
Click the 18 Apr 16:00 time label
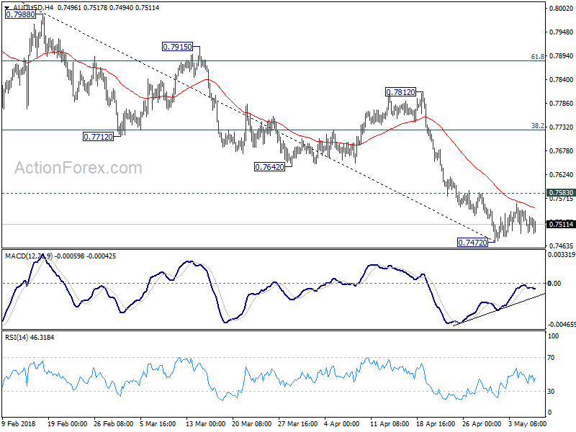(436, 423)
